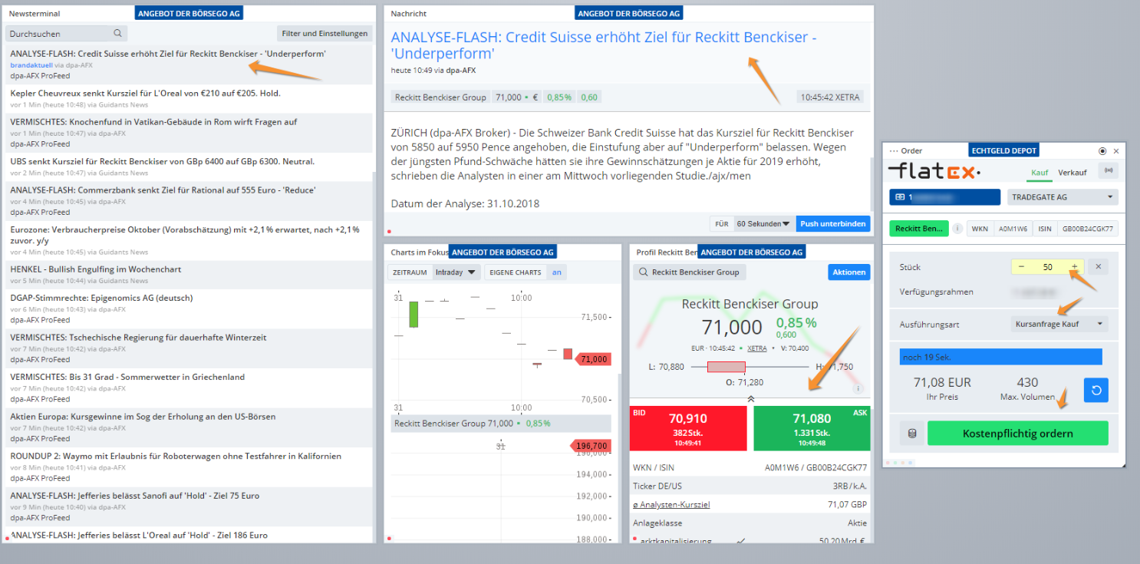Open the TRADEGATE AG exchange dropdown
The height and width of the screenshot is (564, 1140).
click(1063, 197)
